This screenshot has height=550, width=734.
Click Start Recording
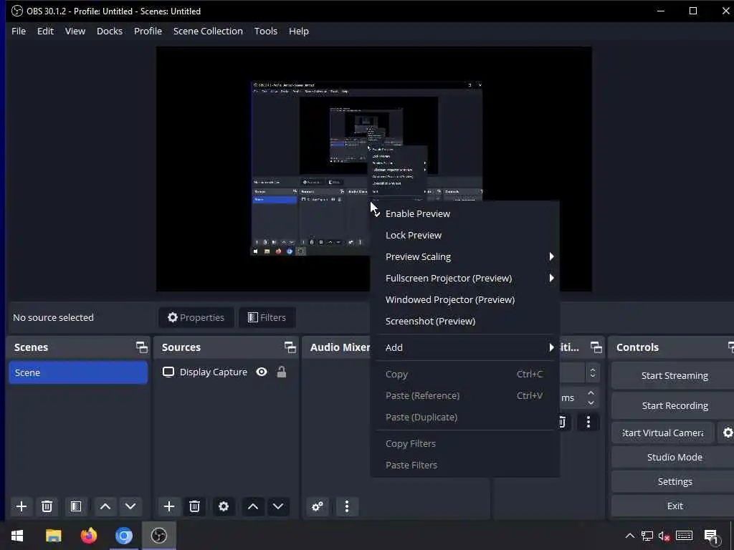point(674,405)
